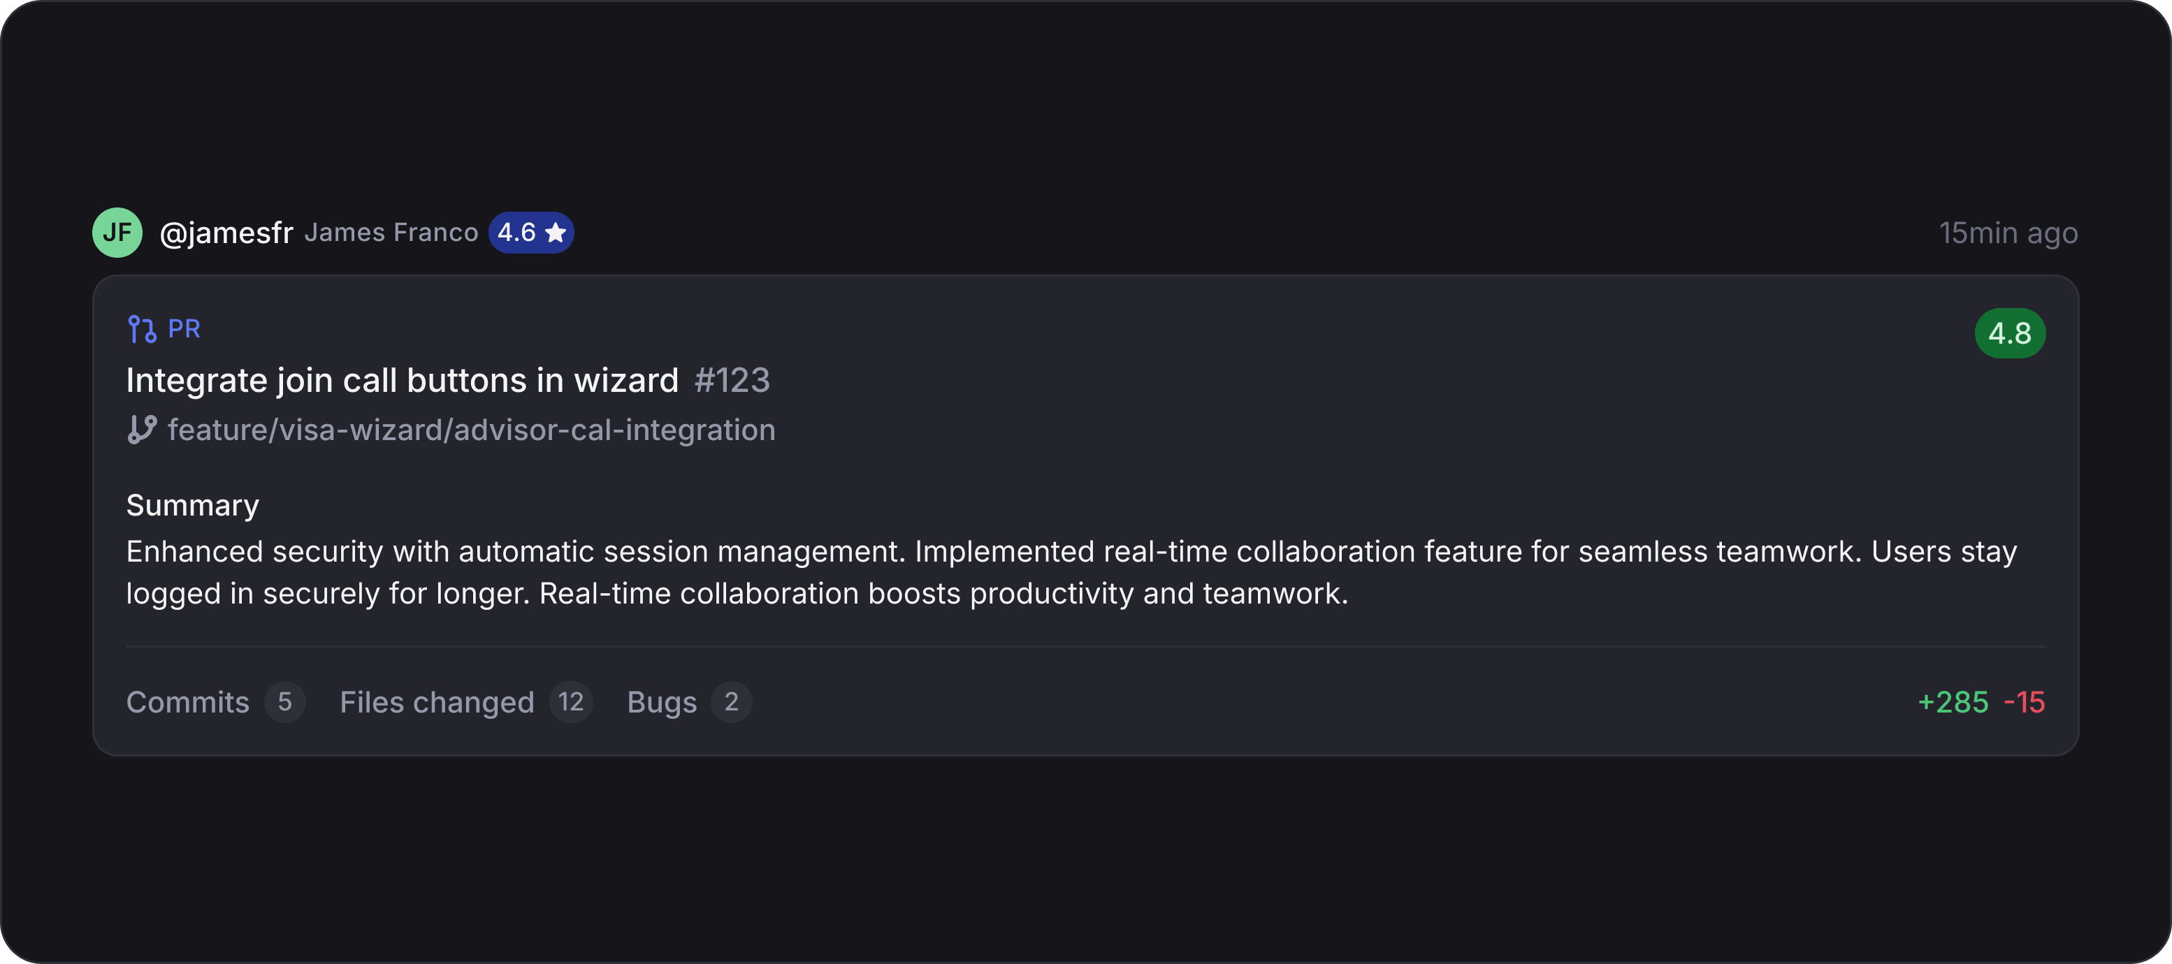Open the JF avatar circle
Screen dimensions: 2172x964
tap(117, 232)
